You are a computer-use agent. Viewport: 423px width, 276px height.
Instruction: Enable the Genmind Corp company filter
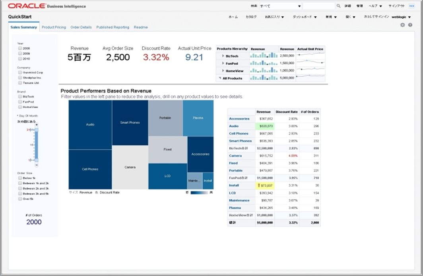(x=20, y=73)
